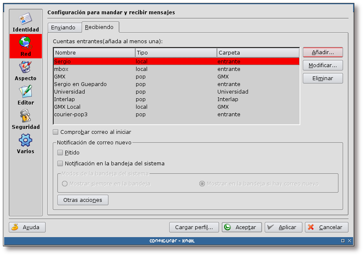364x256 pixels.
Task: Apply changes with the Aplicar button
Action: [283, 227]
